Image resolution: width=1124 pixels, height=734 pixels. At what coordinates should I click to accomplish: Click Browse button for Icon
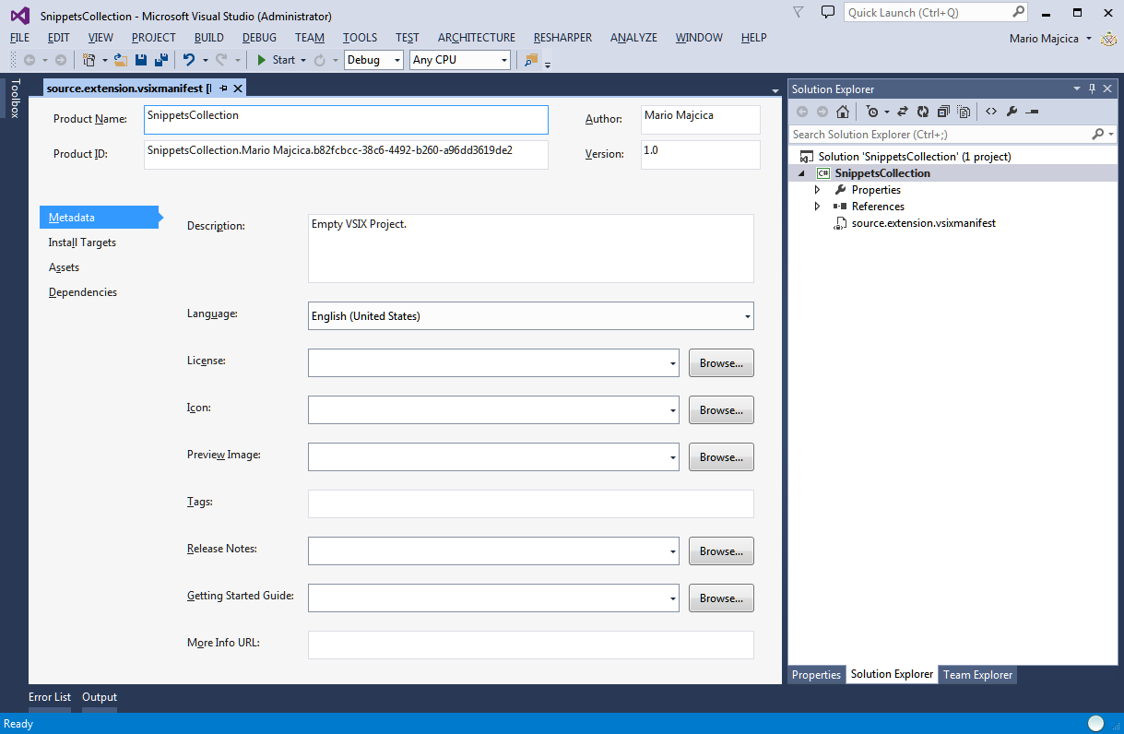tap(721, 410)
